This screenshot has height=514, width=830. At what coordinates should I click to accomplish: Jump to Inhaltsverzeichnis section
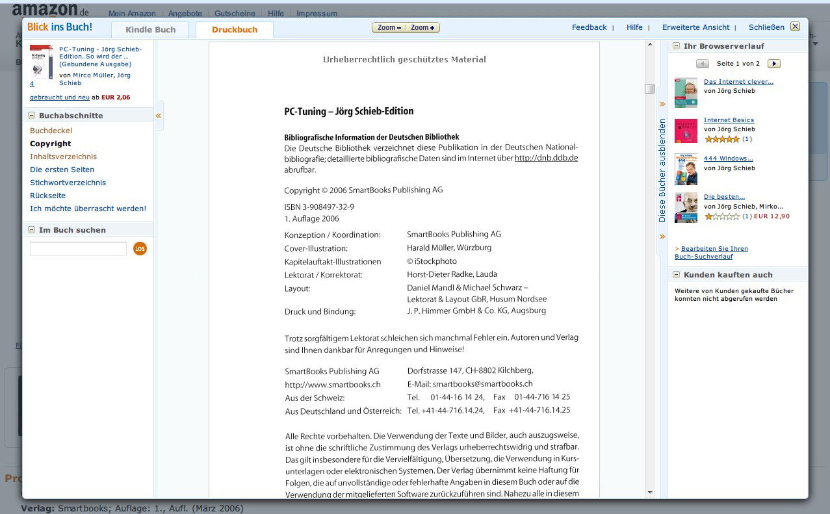click(63, 157)
